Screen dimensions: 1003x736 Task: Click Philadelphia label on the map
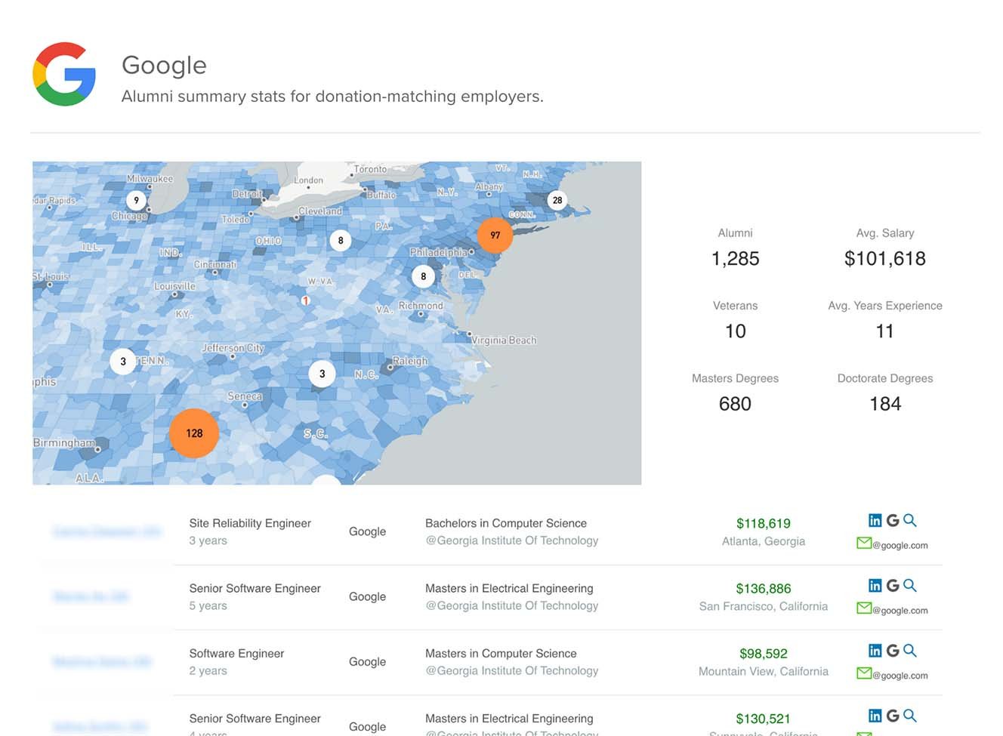[437, 252]
